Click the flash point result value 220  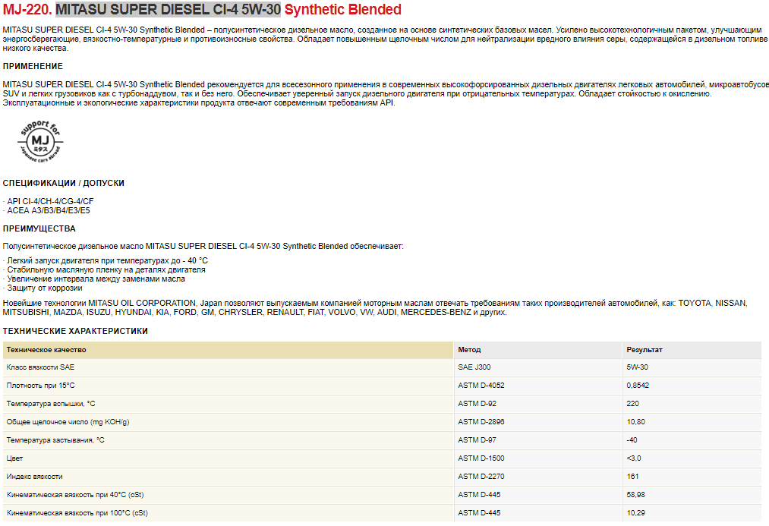pos(632,404)
